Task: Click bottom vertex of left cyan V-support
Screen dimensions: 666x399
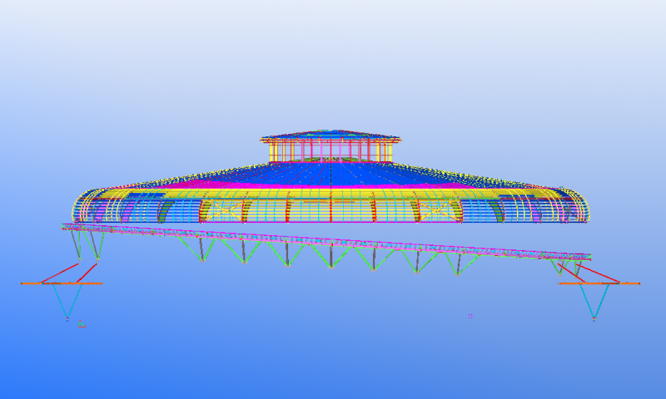Action: click(x=67, y=318)
